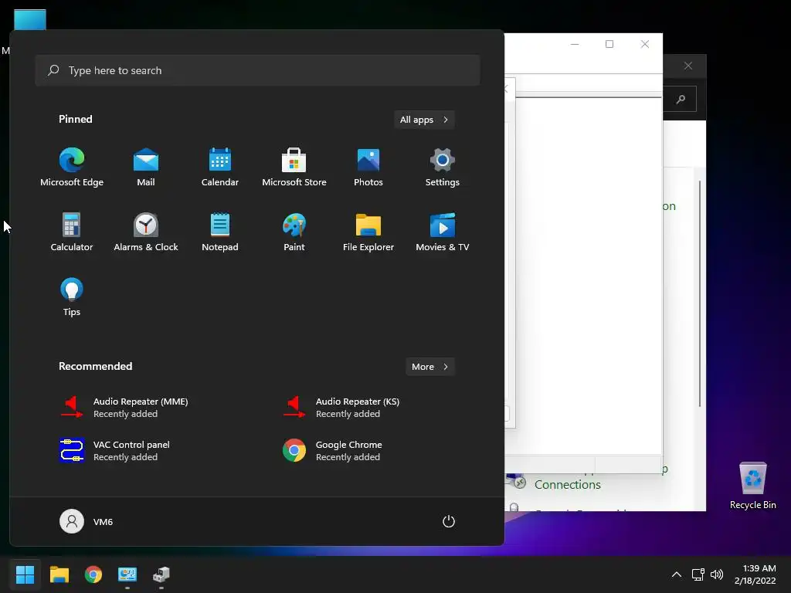Viewport: 791px width, 593px height.
Task: Open Settings from pinned apps
Action: (x=443, y=168)
